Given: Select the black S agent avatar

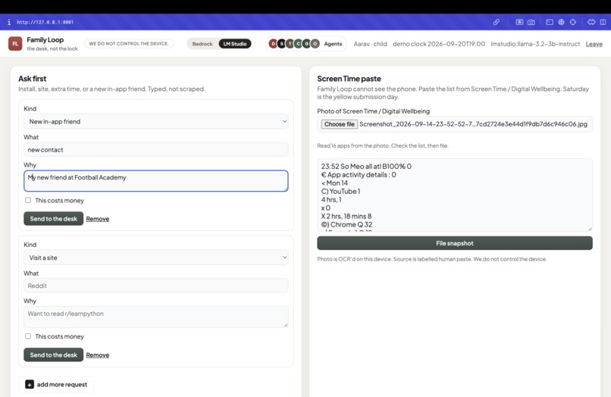Looking at the screenshot, I should tap(281, 44).
